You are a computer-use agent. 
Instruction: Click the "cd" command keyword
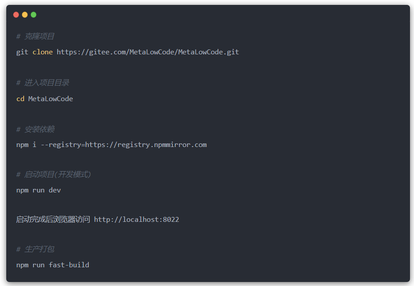pyautogui.click(x=20, y=99)
